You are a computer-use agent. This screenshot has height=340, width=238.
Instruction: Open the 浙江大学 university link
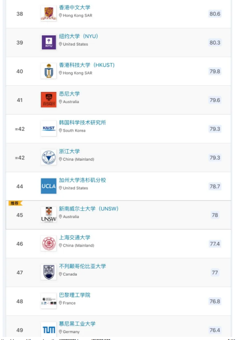69,151
